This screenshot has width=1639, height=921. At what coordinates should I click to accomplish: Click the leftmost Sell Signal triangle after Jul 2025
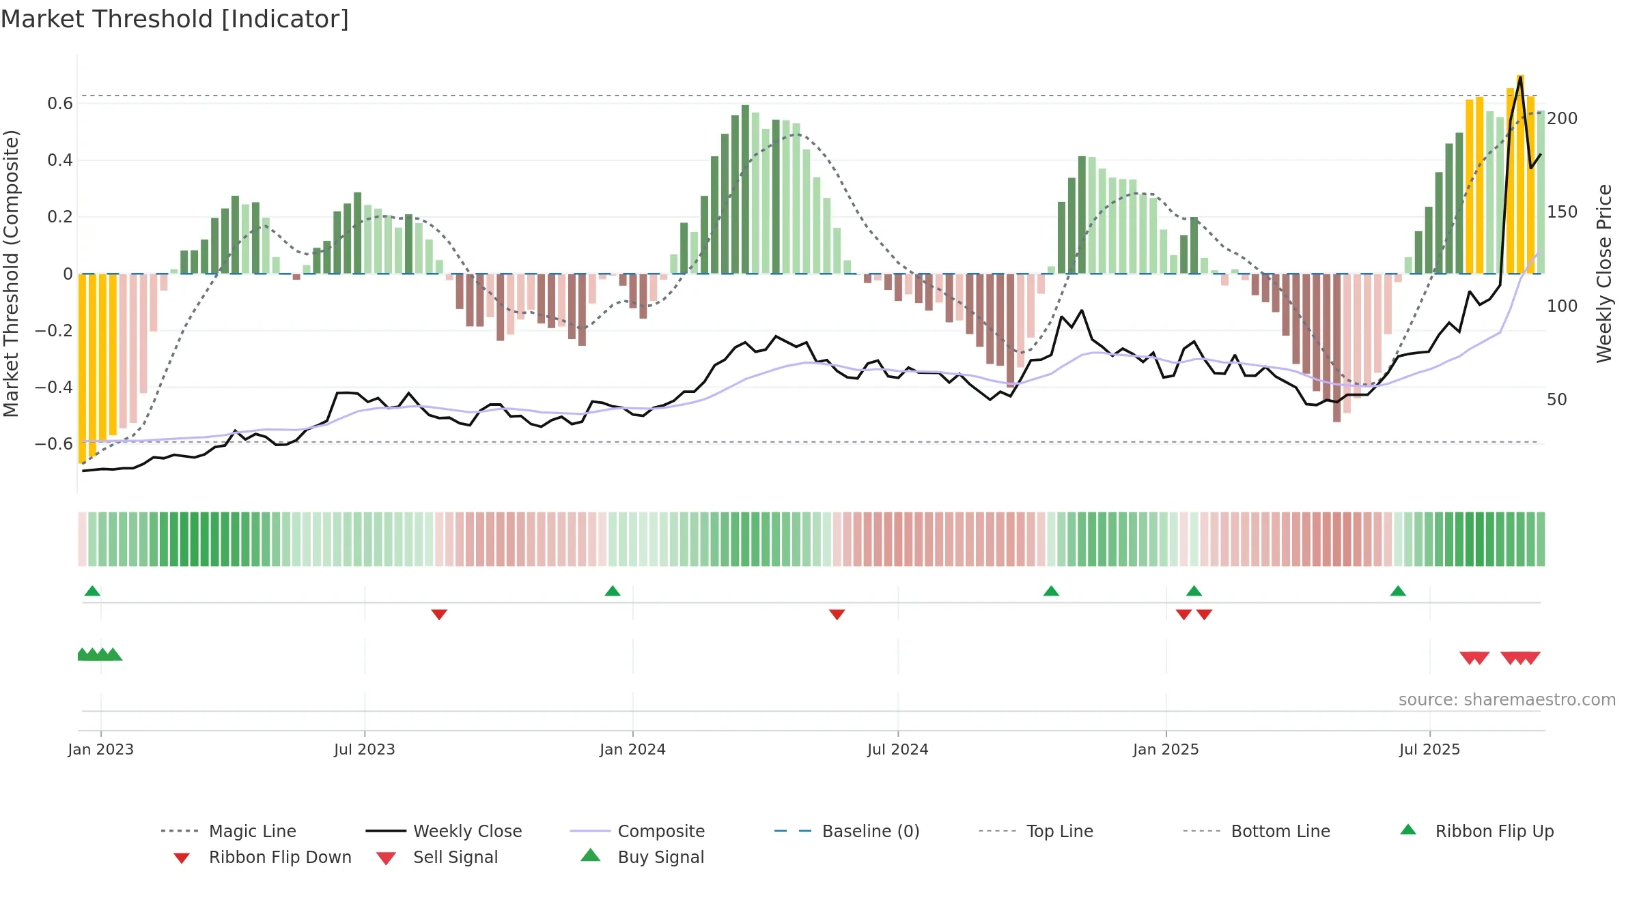tap(1468, 658)
